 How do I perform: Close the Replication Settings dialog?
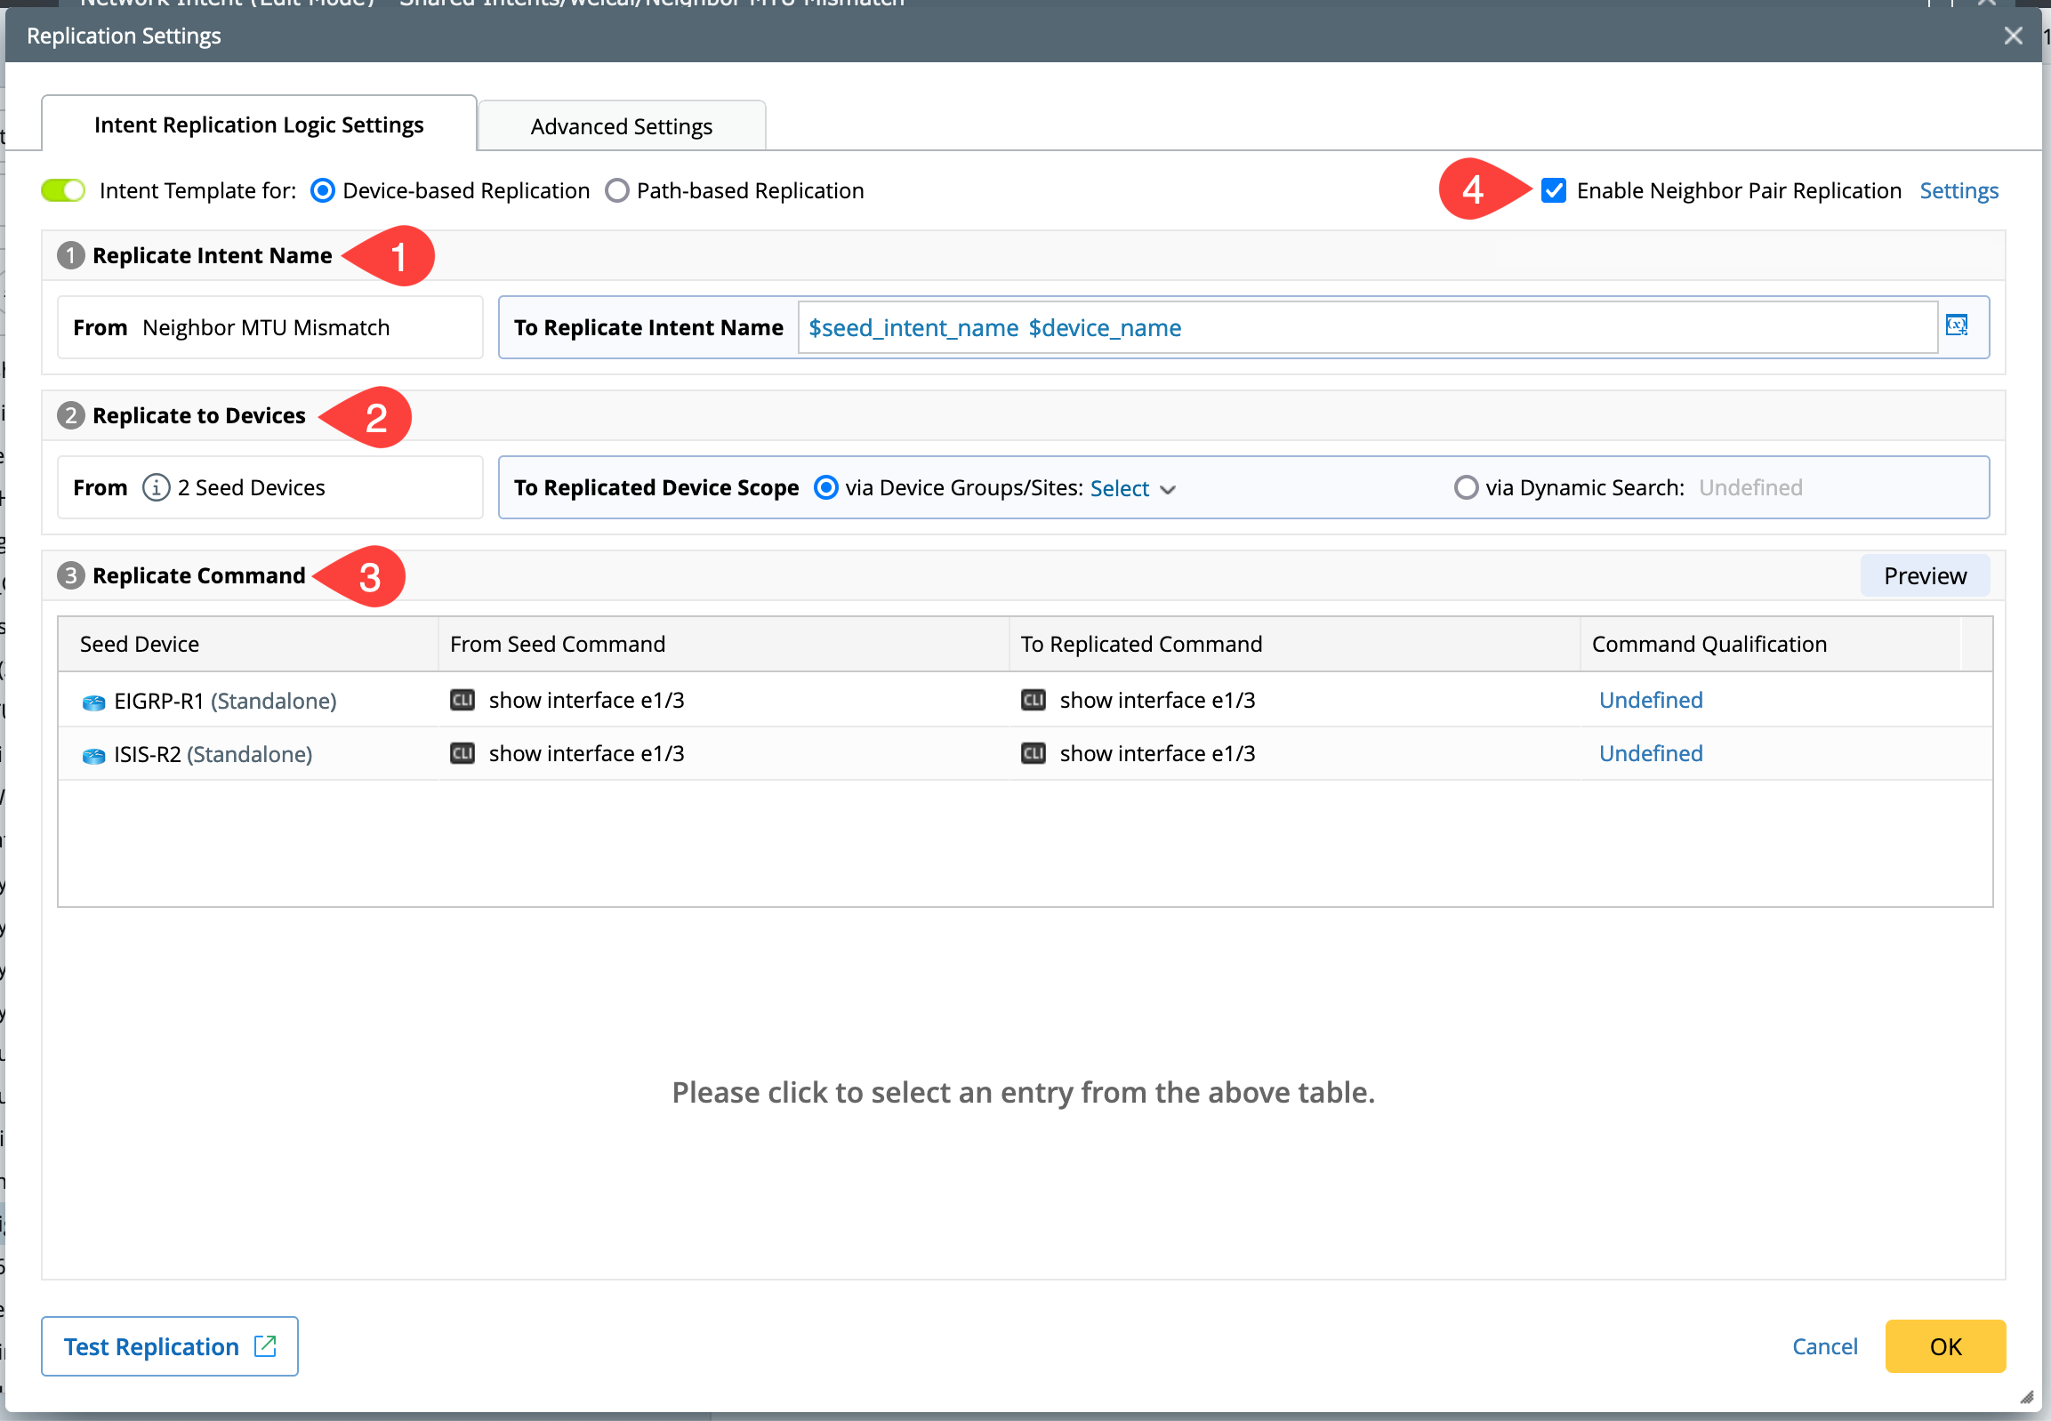click(2013, 36)
